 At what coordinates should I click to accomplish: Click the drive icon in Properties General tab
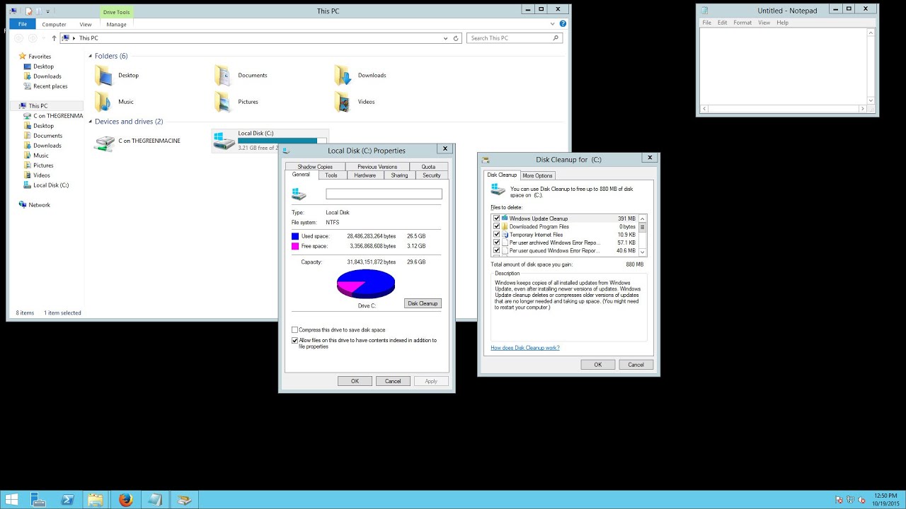pyautogui.click(x=299, y=194)
